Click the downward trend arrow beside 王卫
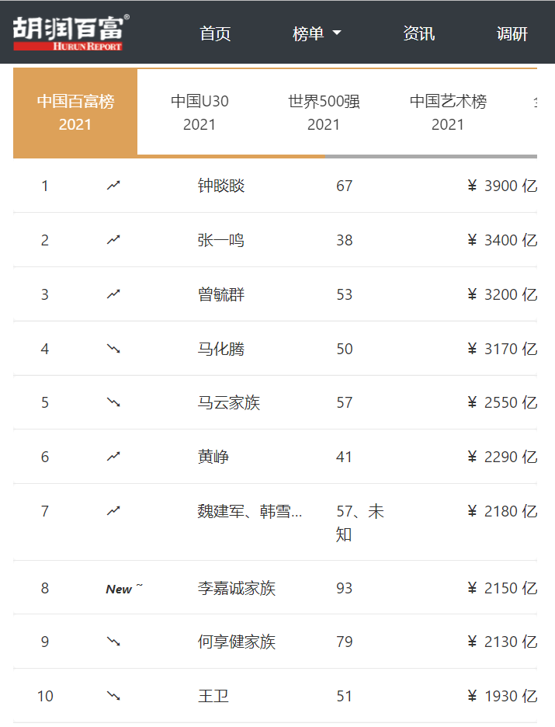The image size is (555, 727). [x=113, y=696]
